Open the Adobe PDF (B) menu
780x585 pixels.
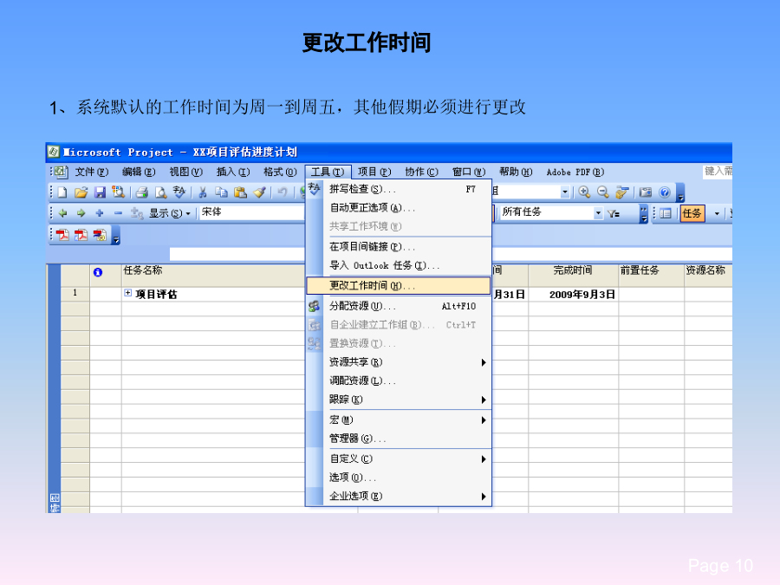(575, 172)
